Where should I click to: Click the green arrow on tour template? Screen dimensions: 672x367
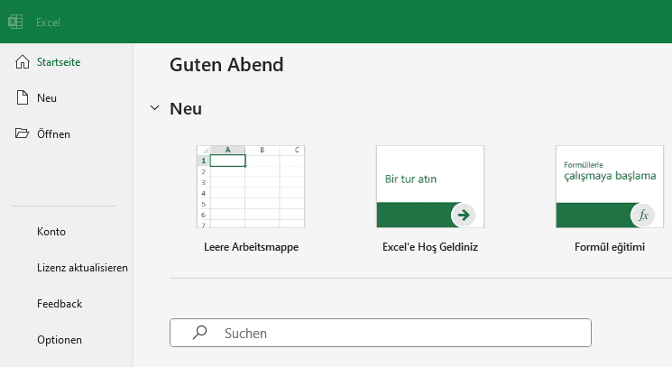click(464, 215)
